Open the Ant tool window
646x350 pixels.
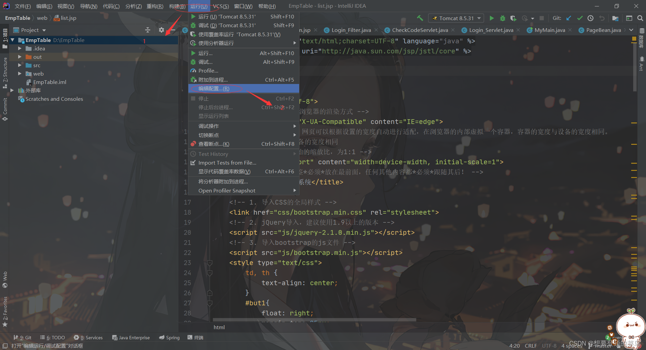click(641, 64)
